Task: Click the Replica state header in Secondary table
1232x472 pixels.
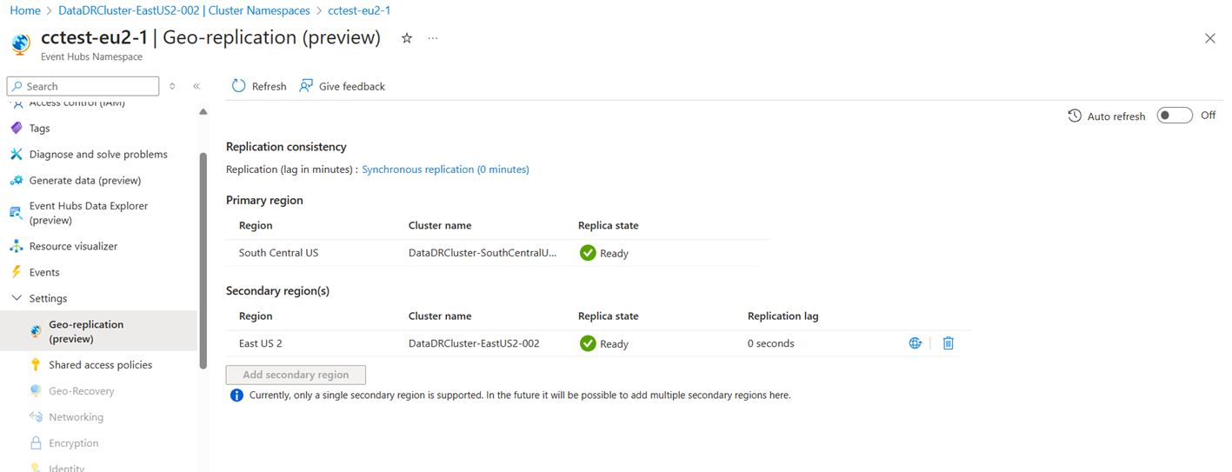Action: (x=608, y=316)
